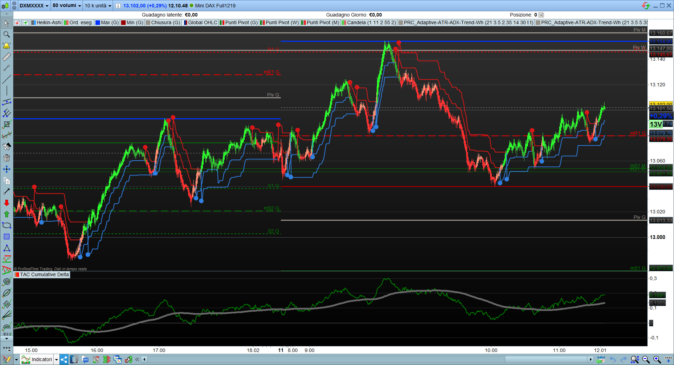This screenshot has width=674, height=365.
Task: Open the Max (G) legend item
Action: click(x=107, y=22)
